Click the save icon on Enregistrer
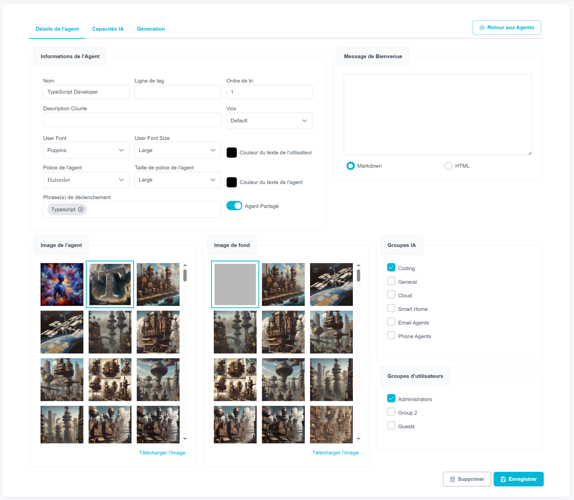 pos(503,479)
